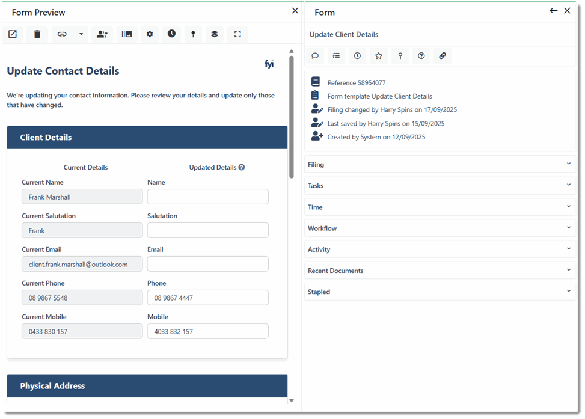
Task: Expand the Recent Documents section
Action: point(440,271)
